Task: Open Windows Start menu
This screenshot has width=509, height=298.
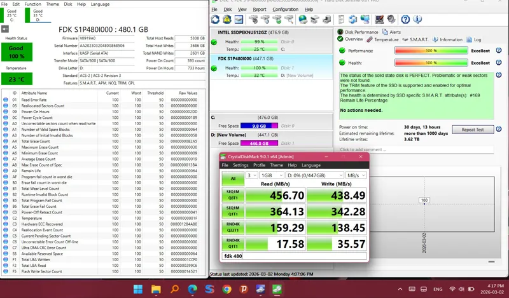Action: pos(138,289)
